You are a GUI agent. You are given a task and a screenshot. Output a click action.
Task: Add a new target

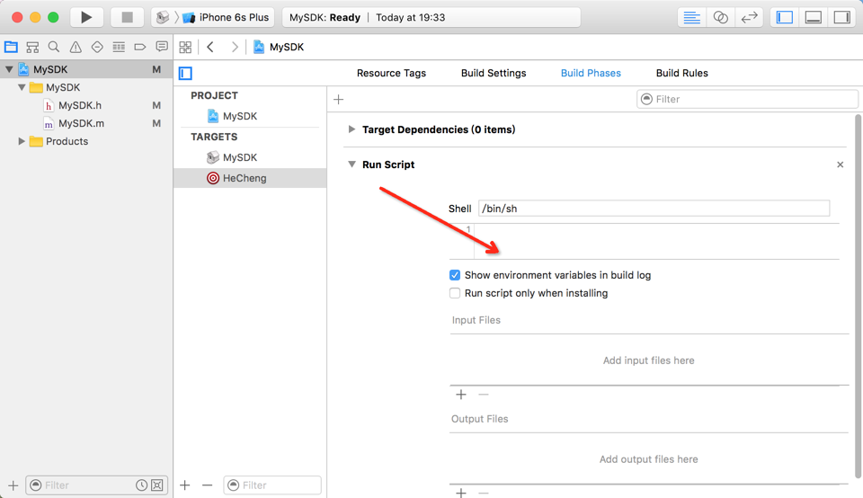pyautogui.click(x=185, y=485)
